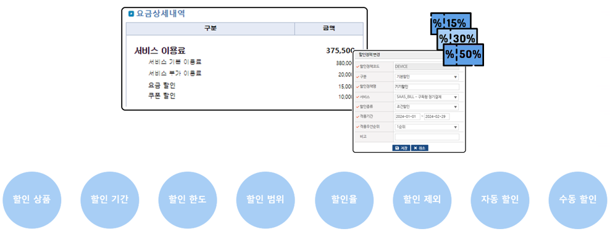Click the 구분 column header
The width and height of the screenshot is (610, 234).
point(211,28)
